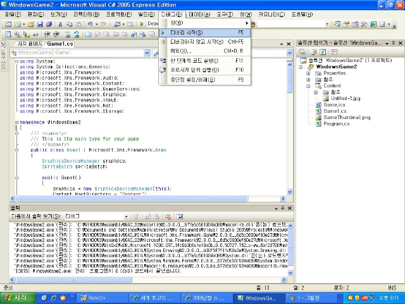Open the 빌드(B) menu
The height and width of the screenshot is (304, 405).
[146, 14]
